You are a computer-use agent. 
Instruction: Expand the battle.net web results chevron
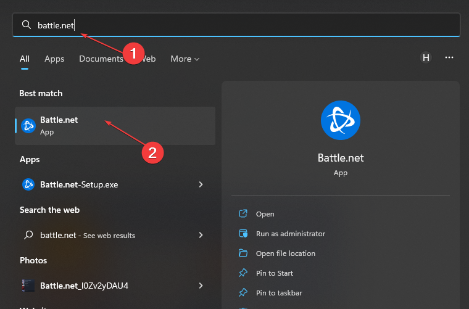[x=201, y=235]
